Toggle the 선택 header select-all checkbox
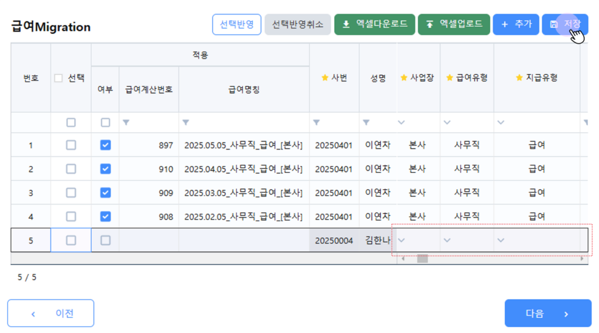Viewport: 599px width, 333px height. coord(58,78)
